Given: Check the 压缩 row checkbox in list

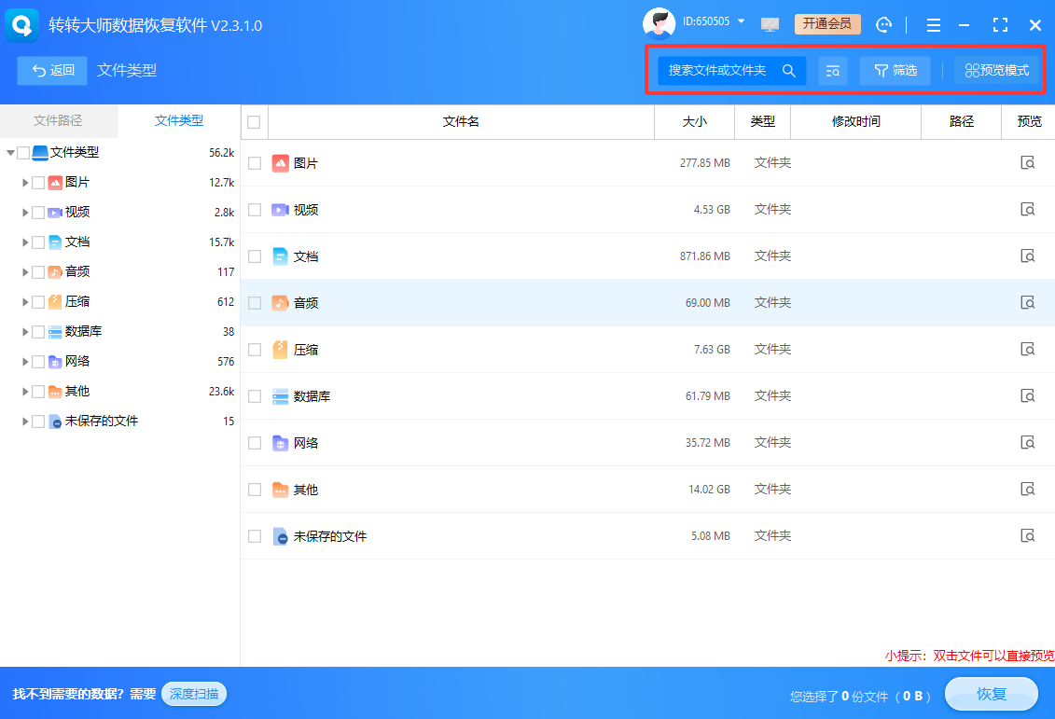Looking at the screenshot, I should point(255,350).
